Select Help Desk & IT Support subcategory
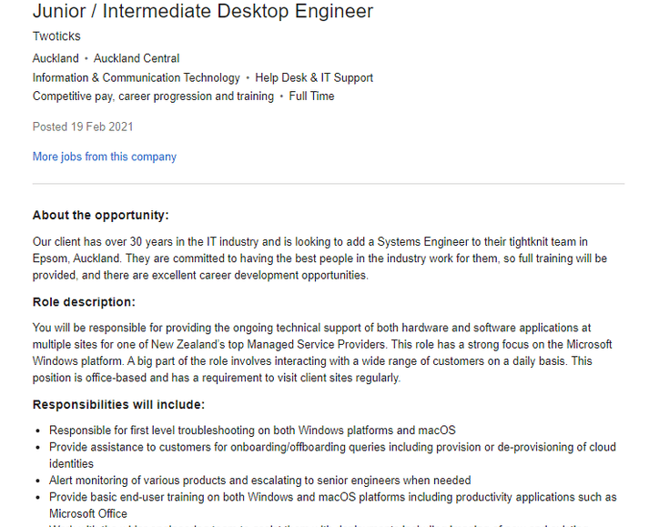Image resolution: width=659 pixels, height=527 pixels. 314,78
